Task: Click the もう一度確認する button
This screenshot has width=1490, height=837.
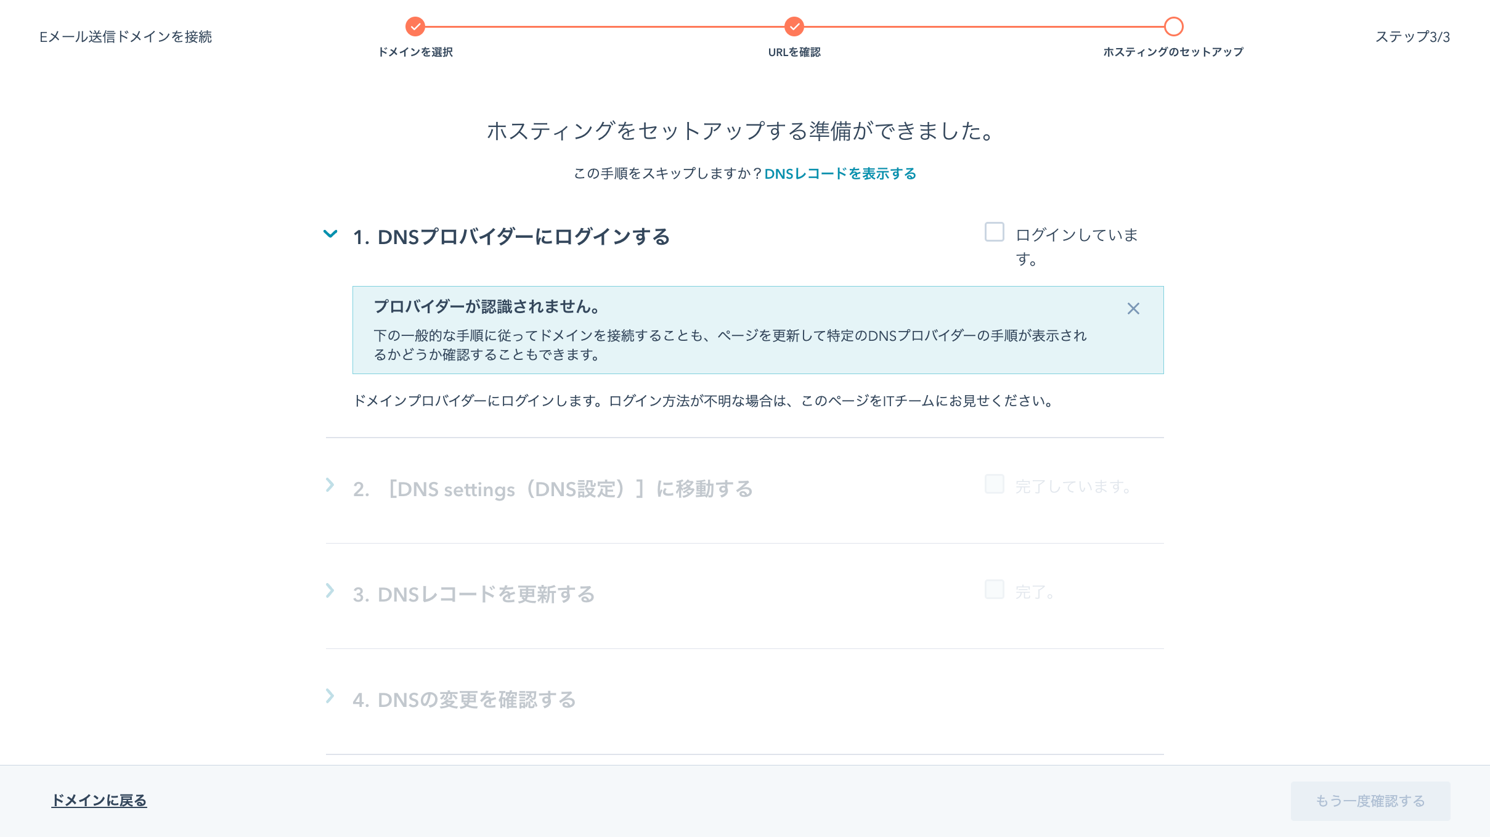Action: point(1370,801)
